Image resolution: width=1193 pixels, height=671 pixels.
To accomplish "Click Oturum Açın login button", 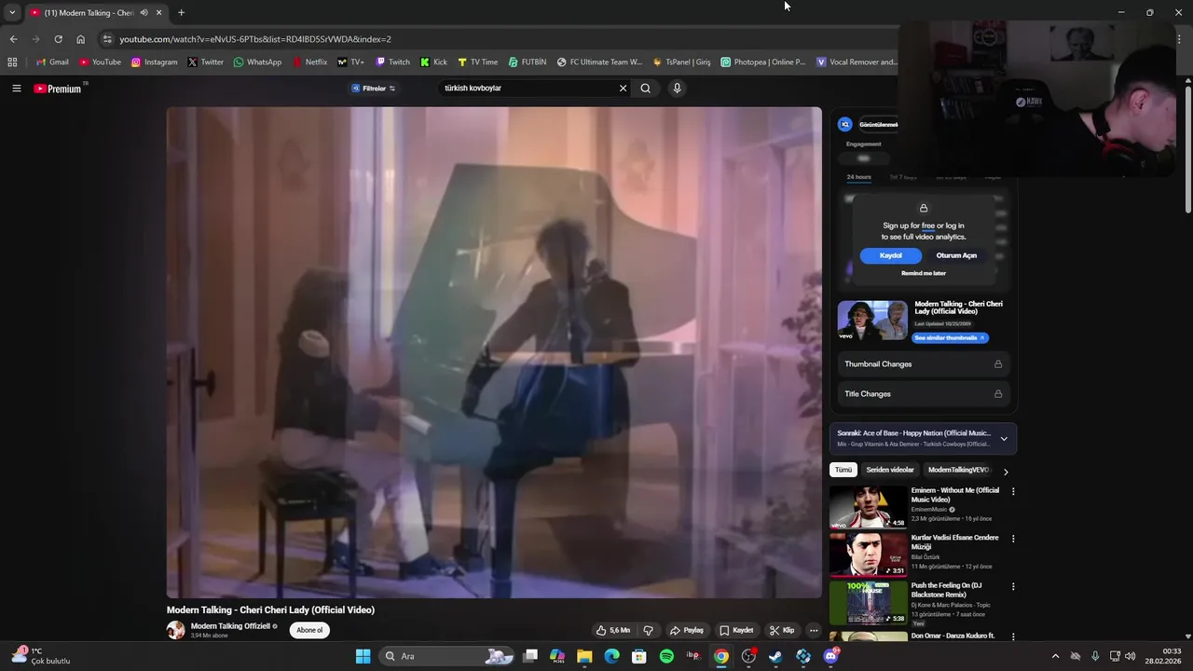I will tap(956, 255).
